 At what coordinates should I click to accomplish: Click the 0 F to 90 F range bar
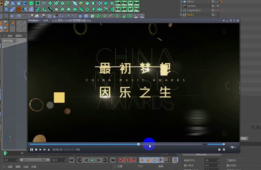35,160
